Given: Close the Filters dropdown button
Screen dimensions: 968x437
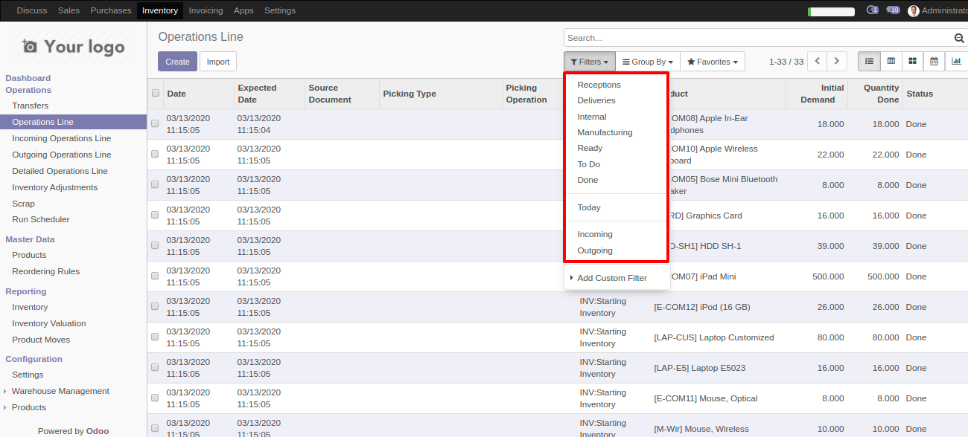Looking at the screenshot, I should pos(590,62).
